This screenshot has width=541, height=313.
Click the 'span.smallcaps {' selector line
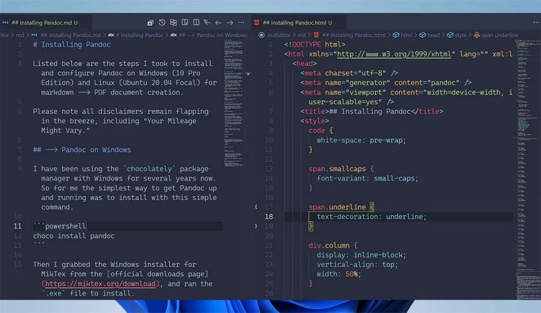[x=341, y=169]
